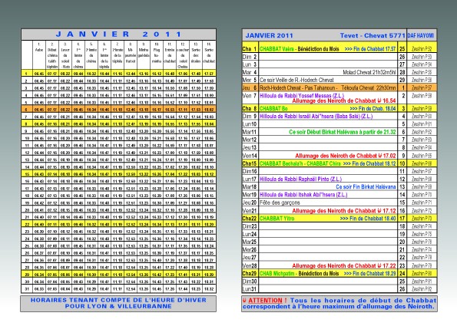Click 'Ce soir Veille de R.-Hodech Chevat'
The width and height of the screenshot is (457, 326).
tap(296, 80)
